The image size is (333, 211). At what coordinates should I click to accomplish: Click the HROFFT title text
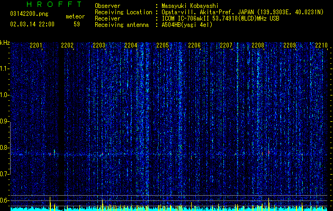(55, 4)
